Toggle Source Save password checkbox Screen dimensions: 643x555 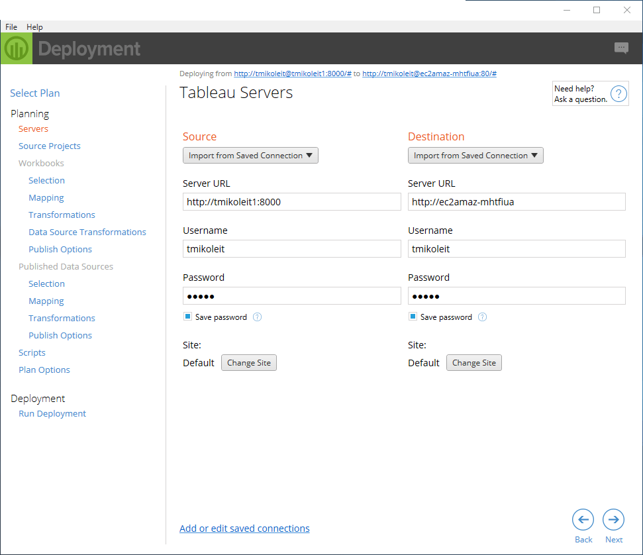coord(187,317)
